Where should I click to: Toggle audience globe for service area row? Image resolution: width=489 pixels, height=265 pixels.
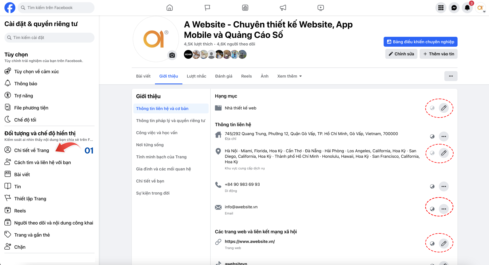tap(432, 153)
